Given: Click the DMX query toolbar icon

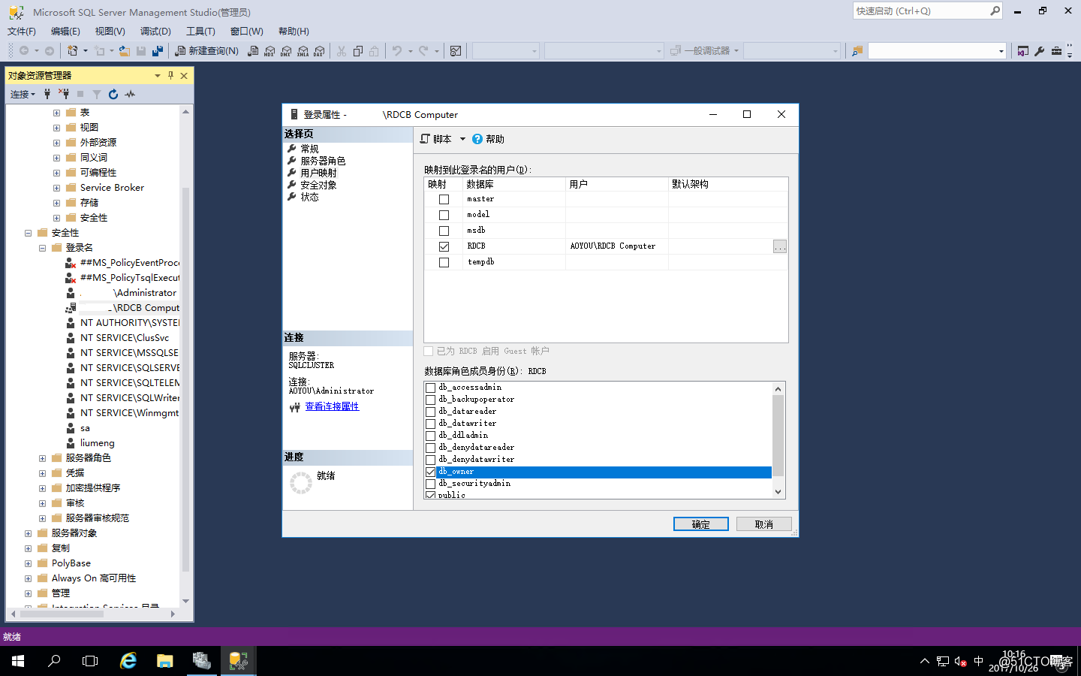Looking at the screenshot, I should (286, 51).
